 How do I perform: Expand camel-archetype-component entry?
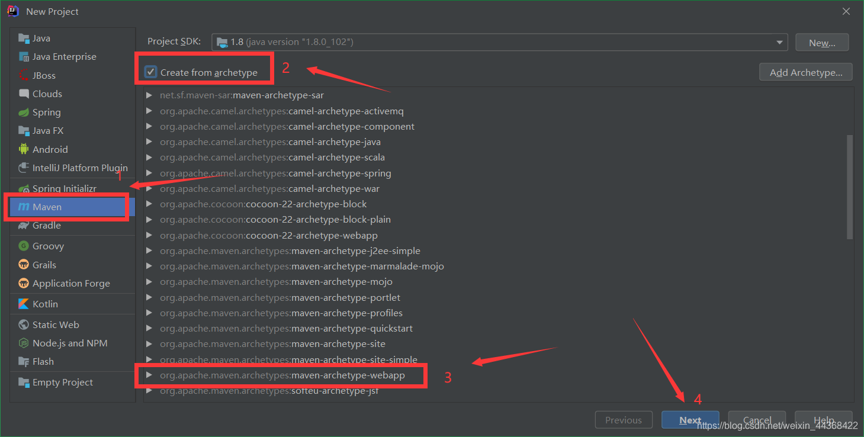149,126
